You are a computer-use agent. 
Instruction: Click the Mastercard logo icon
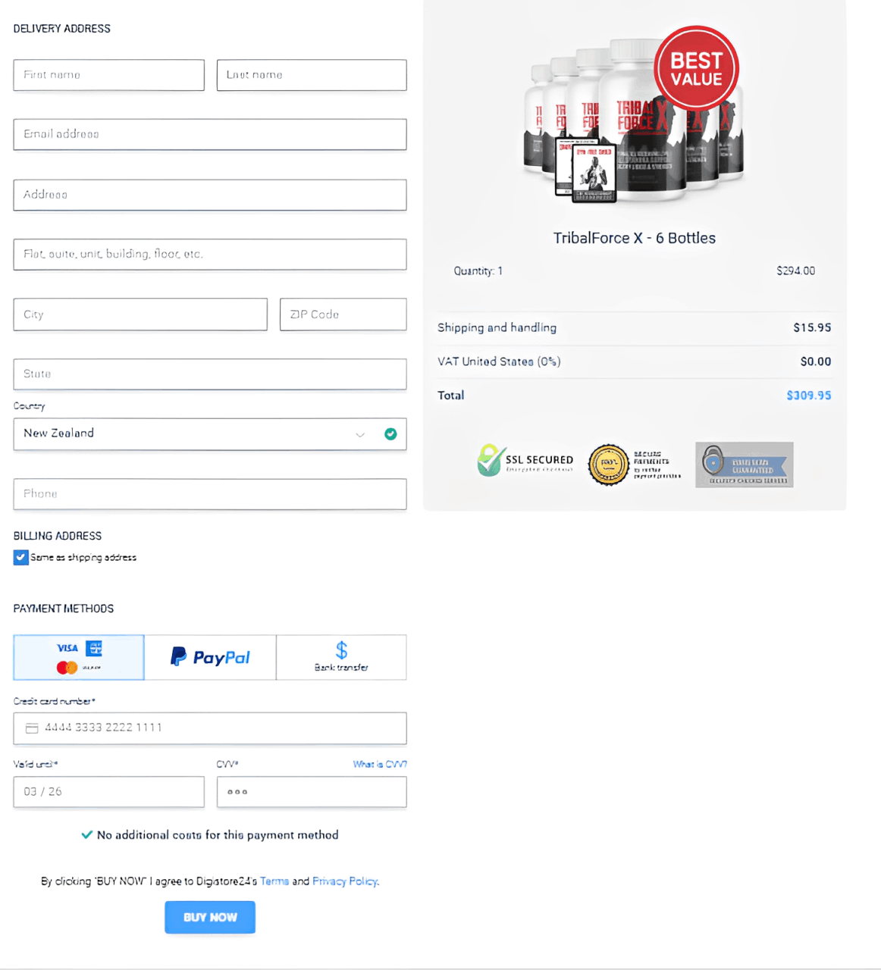click(x=67, y=668)
